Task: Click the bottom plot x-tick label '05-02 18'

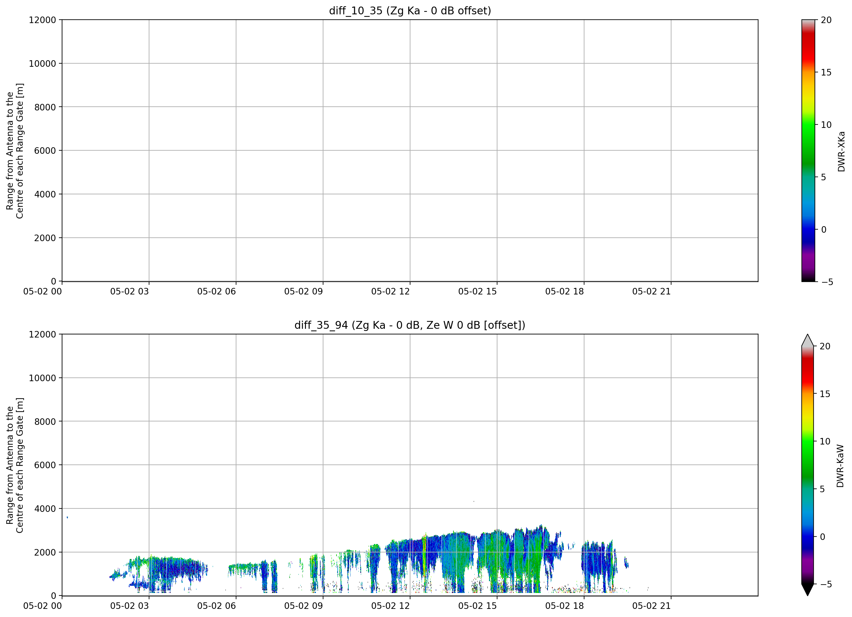Action: tap(564, 606)
